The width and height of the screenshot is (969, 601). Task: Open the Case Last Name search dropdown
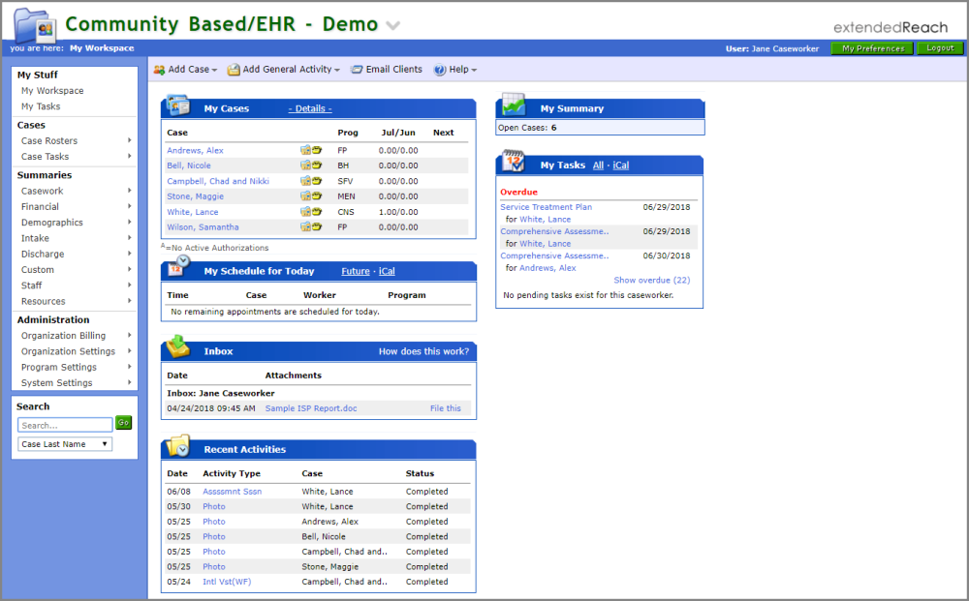pos(65,444)
